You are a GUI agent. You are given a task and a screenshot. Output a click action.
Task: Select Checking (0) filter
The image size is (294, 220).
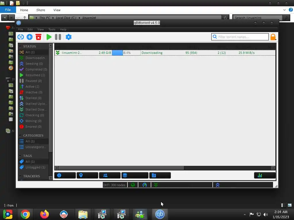tap(33, 115)
